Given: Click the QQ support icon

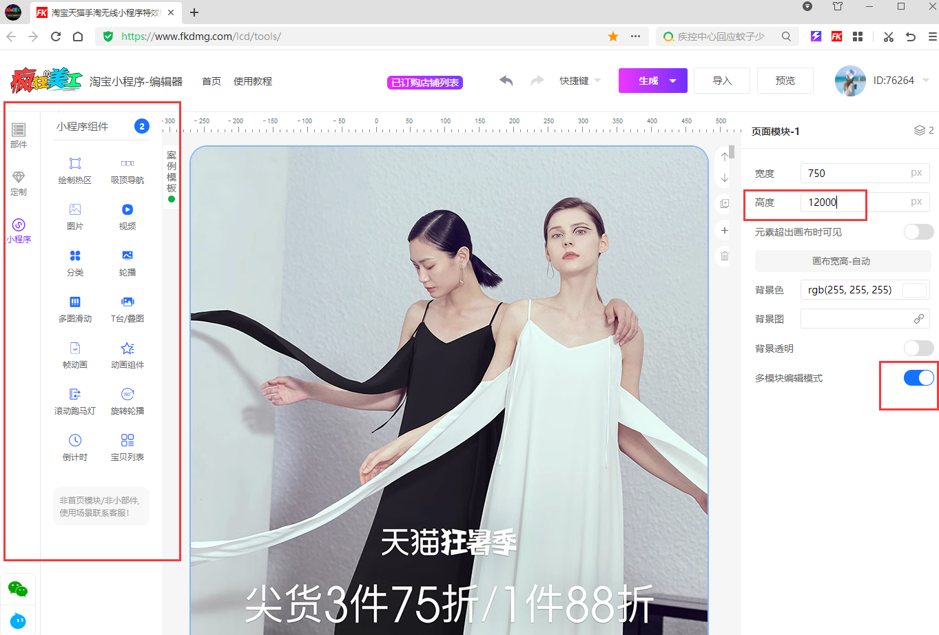Looking at the screenshot, I should (x=18, y=621).
